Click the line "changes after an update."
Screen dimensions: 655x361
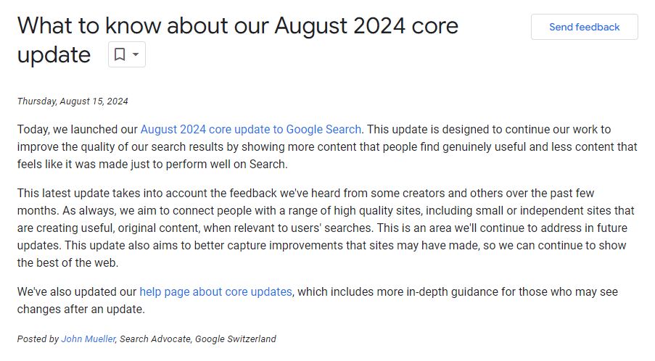click(81, 310)
